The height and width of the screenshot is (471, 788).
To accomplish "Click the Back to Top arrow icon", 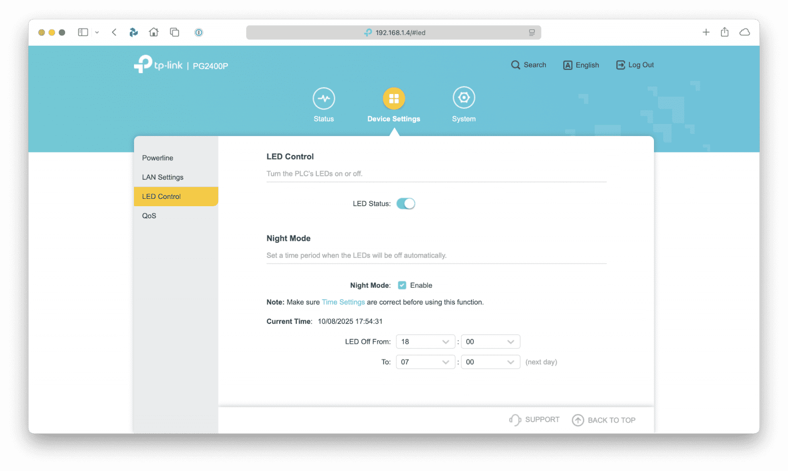I will 578,420.
